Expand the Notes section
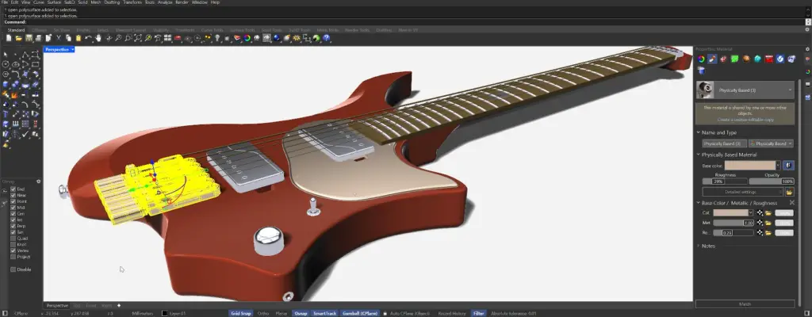Screen dimensions: 812x317 698,246
